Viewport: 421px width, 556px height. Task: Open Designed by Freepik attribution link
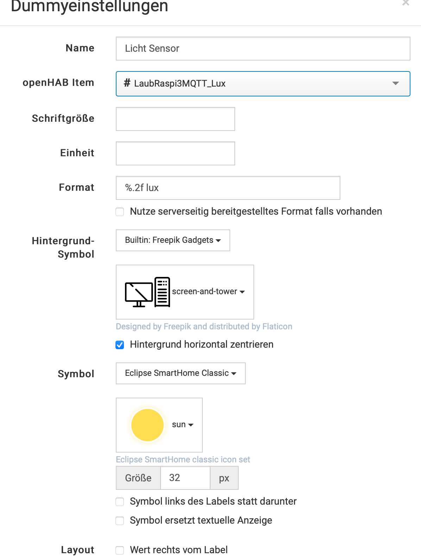tap(204, 327)
